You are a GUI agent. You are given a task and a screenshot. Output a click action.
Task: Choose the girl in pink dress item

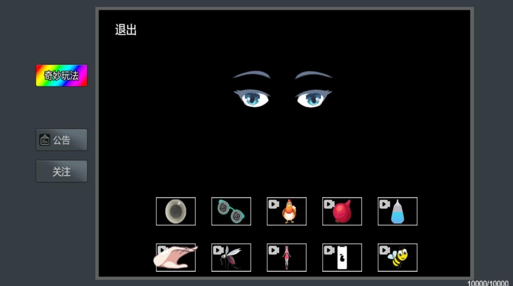[x=287, y=257]
